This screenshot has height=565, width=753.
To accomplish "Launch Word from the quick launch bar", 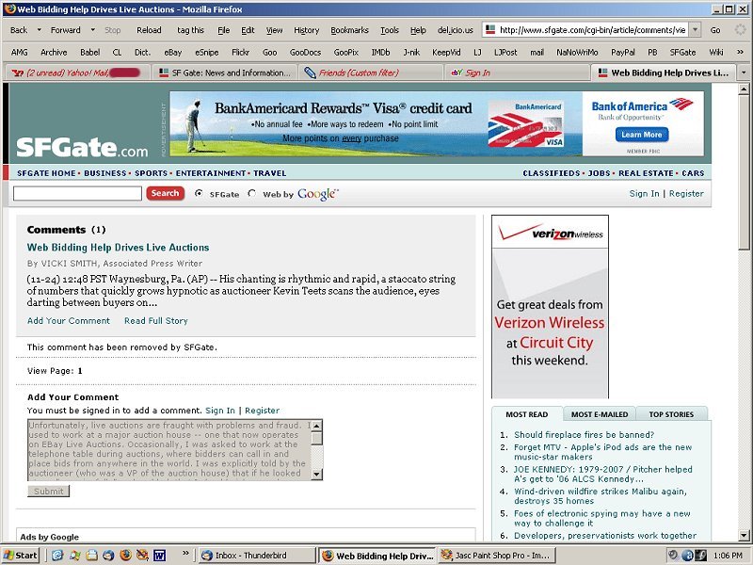I will 159,555.
